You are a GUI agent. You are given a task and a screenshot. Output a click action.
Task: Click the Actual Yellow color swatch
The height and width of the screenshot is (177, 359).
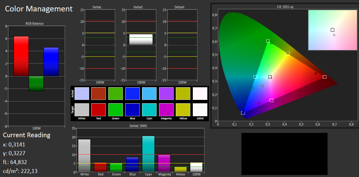pyautogui.click(x=183, y=93)
